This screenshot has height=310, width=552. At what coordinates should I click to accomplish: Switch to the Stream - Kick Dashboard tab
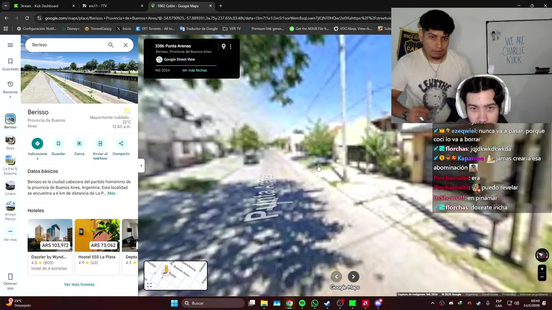(44, 6)
